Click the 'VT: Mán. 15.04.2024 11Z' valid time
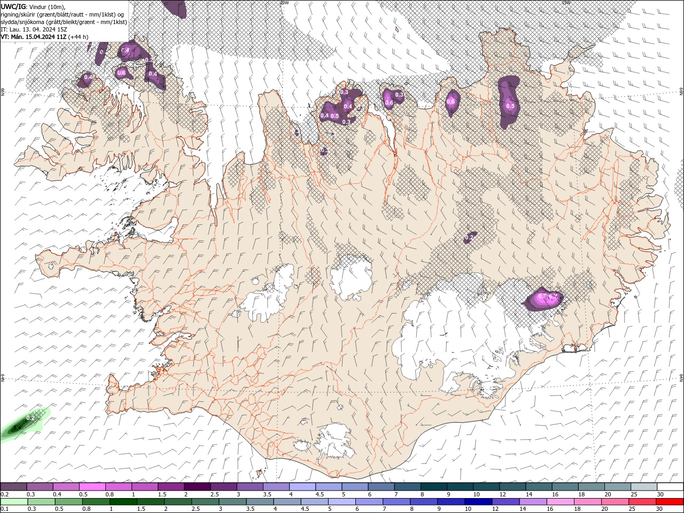Viewport: 684px width, 513px height. (33, 37)
